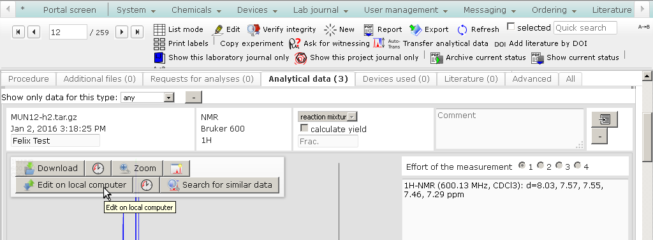This screenshot has height=240, width=653.
Task: Click the Download button
Action: pyautogui.click(x=50, y=169)
